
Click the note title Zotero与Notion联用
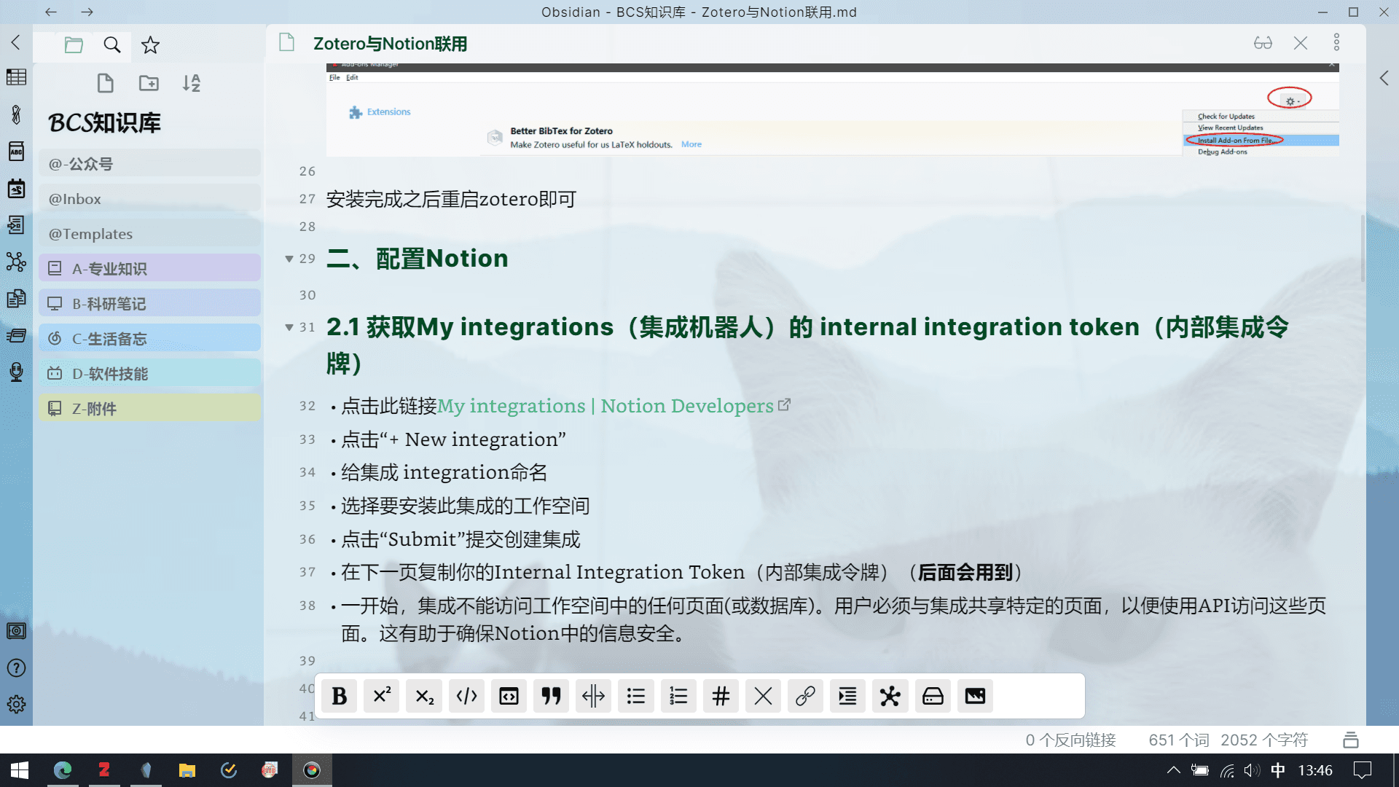(390, 44)
